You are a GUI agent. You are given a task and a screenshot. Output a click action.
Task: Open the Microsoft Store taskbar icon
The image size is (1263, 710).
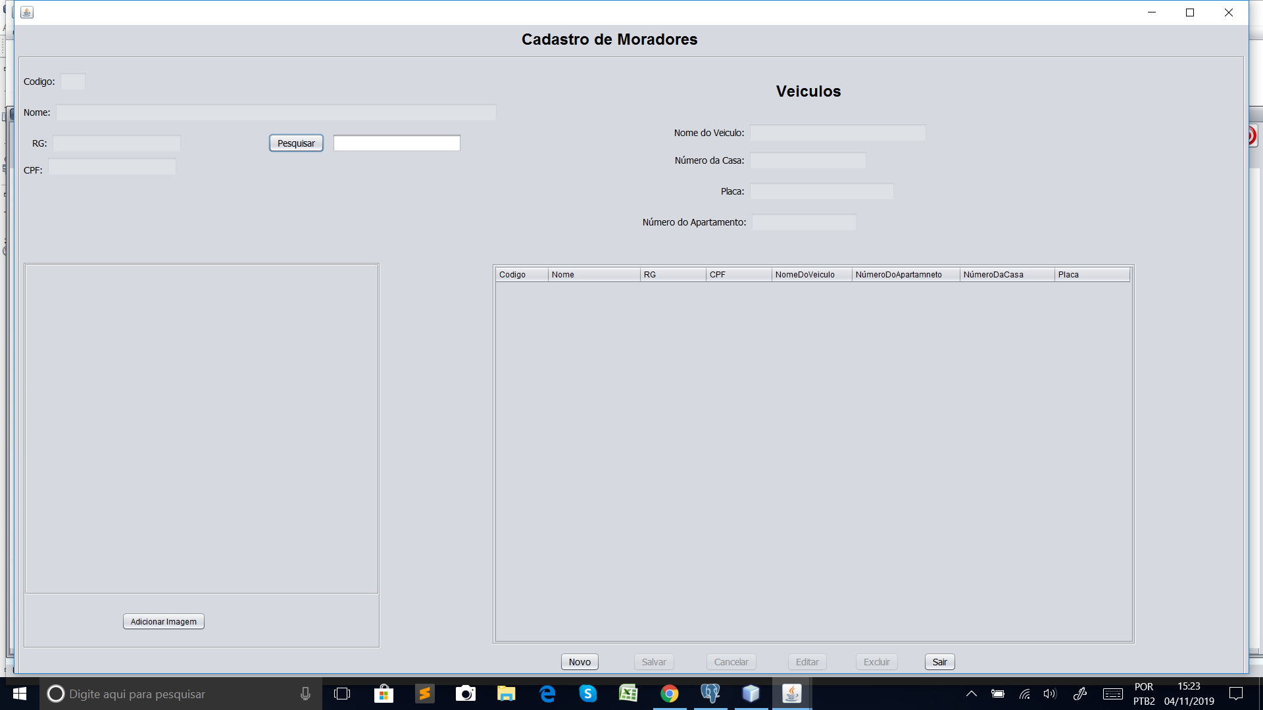pyautogui.click(x=384, y=694)
